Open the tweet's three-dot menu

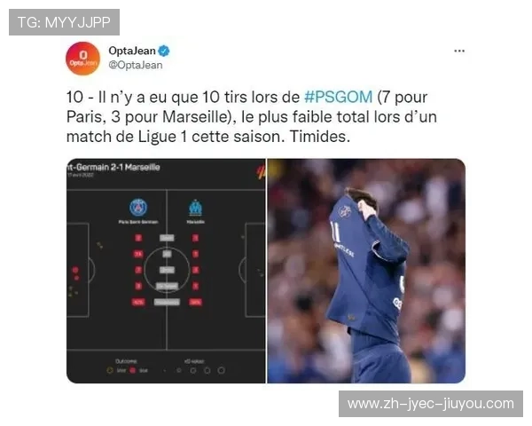[459, 51]
